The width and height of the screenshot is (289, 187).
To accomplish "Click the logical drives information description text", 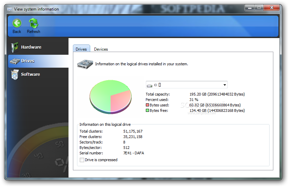I will click(x=141, y=64).
